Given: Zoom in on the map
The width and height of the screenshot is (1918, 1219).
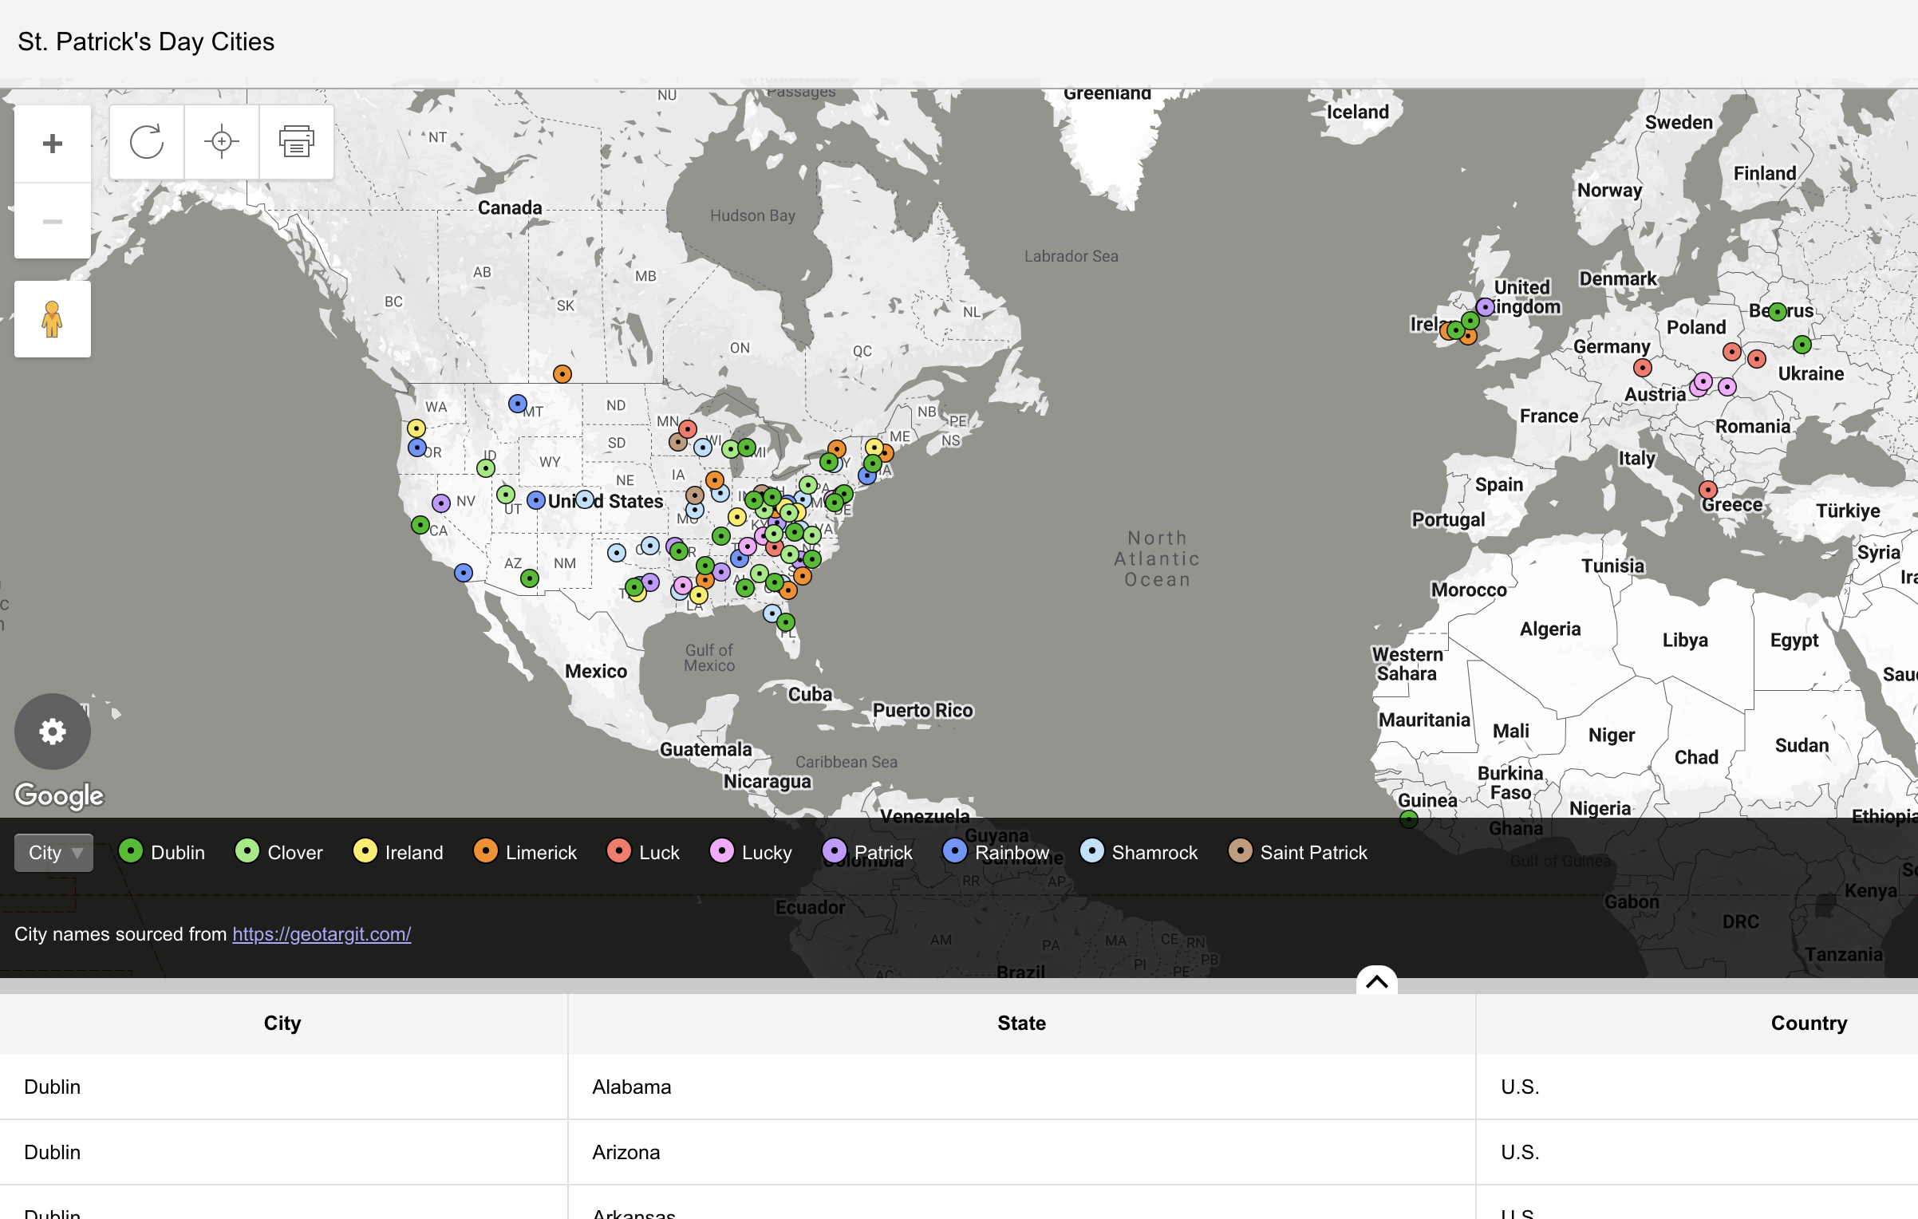Looking at the screenshot, I should [53, 144].
